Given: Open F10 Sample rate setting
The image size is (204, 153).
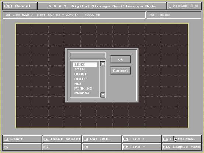Looking at the screenshot, I should pos(182,147).
